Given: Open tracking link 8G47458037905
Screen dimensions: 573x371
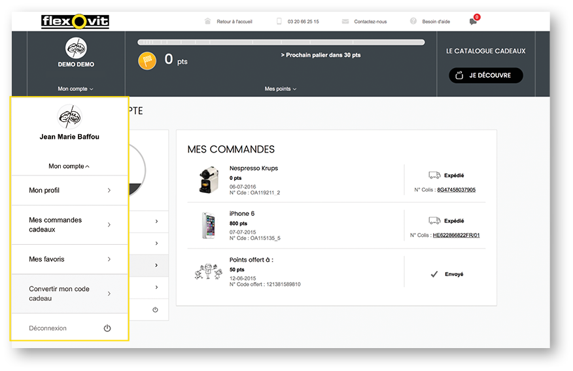Looking at the screenshot, I should (456, 190).
